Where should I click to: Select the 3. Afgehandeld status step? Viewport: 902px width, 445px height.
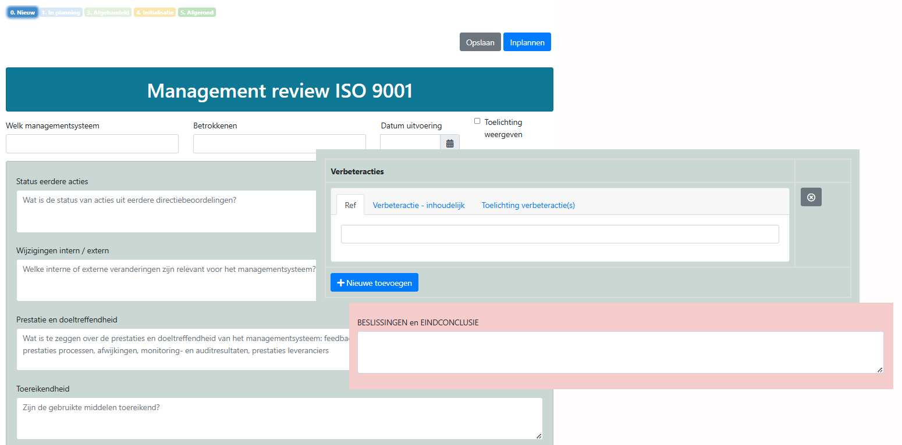tap(108, 12)
